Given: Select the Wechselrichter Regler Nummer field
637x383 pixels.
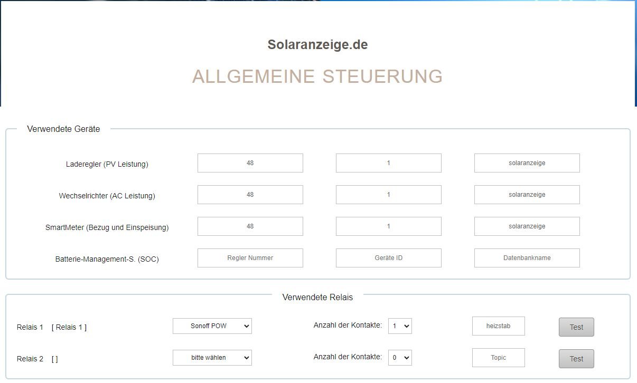Looking at the screenshot, I should point(250,195).
